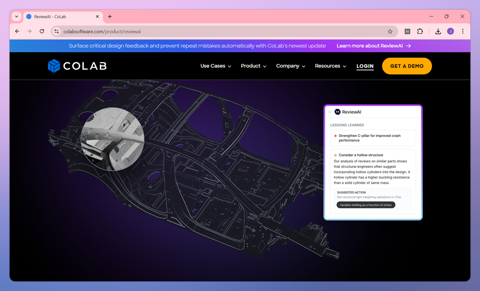The height and width of the screenshot is (291, 480).
Task: Click the red dot beside Strengthen C-pillar
Action: [335, 136]
